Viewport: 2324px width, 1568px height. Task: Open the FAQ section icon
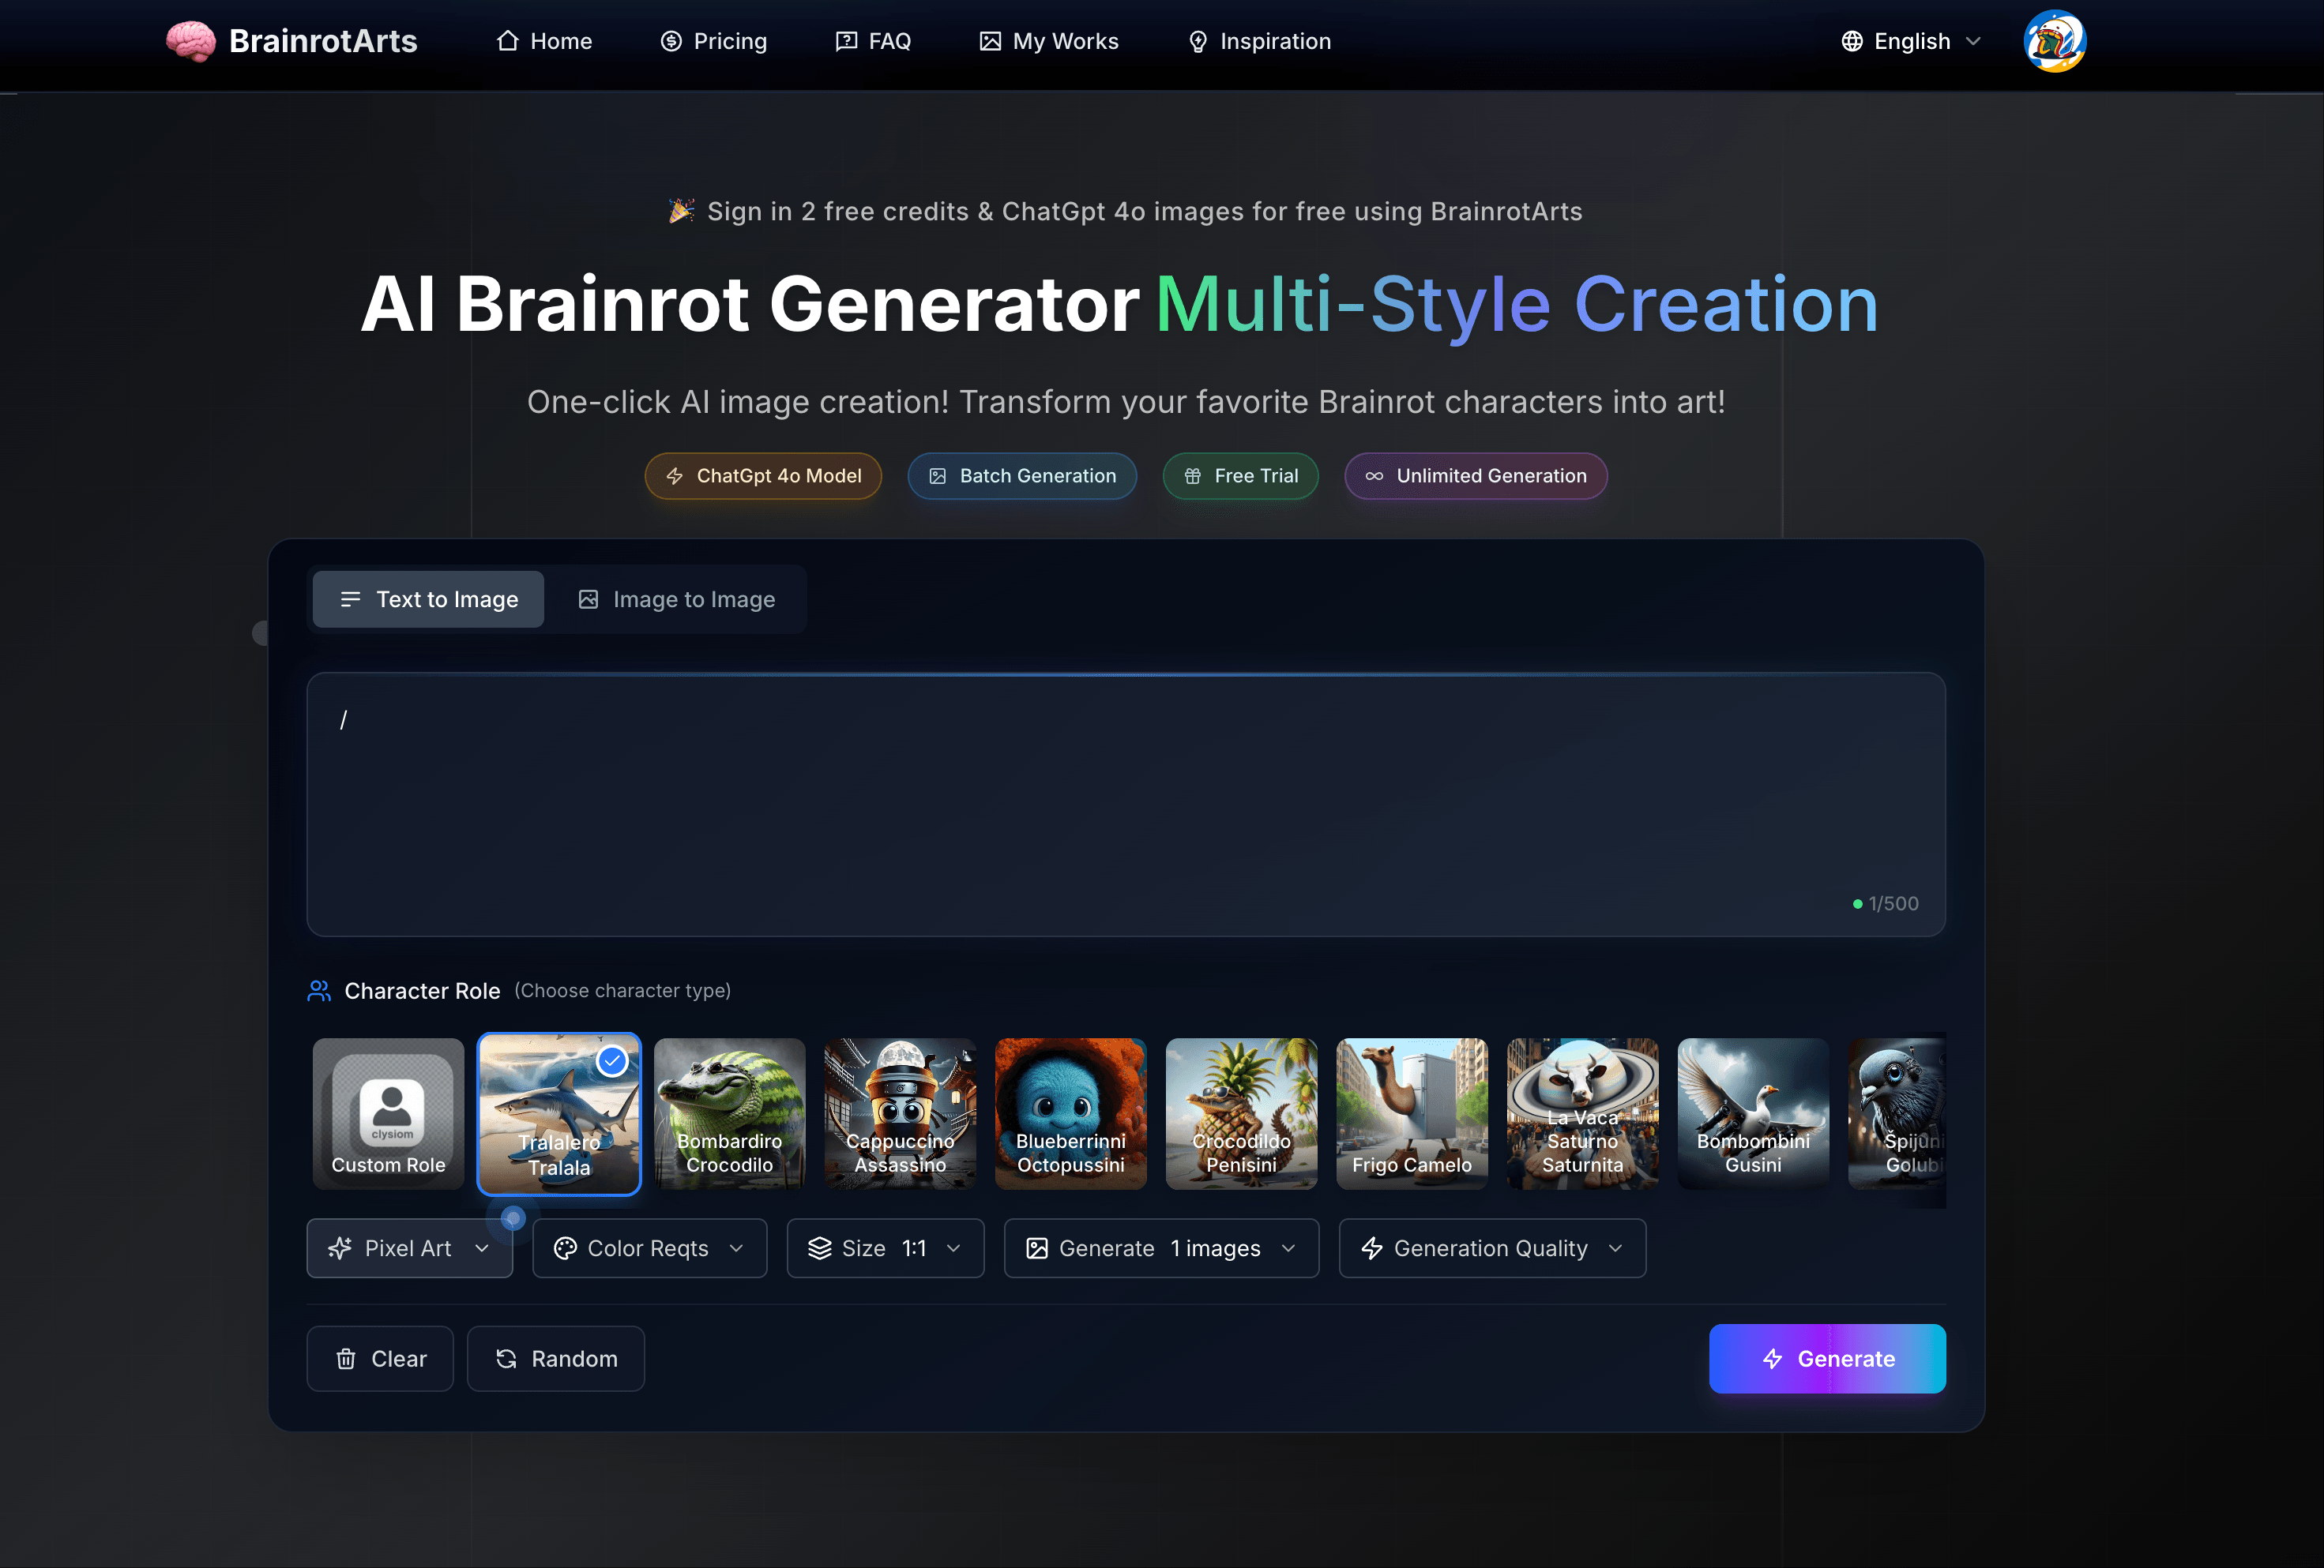(845, 41)
